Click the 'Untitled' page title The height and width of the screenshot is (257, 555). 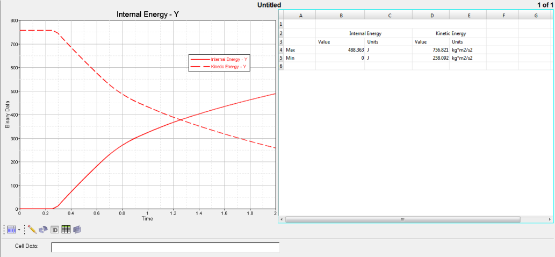[x=269, y=5]
